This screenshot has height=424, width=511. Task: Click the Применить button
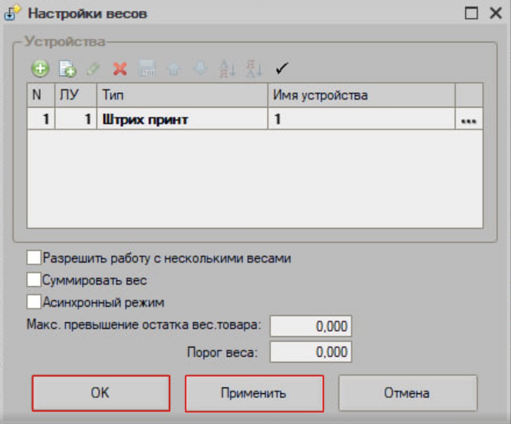point(254,393)
